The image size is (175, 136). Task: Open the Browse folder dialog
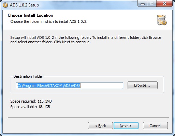tap(143, 85)
